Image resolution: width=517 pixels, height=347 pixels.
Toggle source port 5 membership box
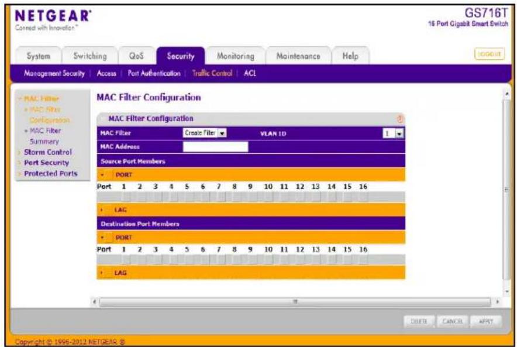[x=188, y=197]
